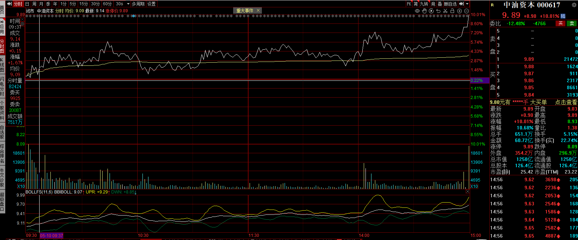Select the 30s period tab
The image size is (578, 240).
click(119, 4)
